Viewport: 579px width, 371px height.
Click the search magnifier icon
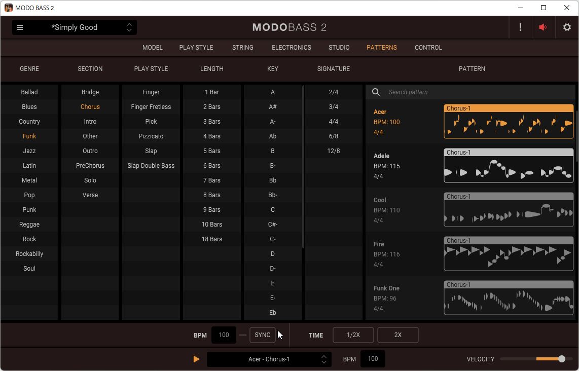376,92
